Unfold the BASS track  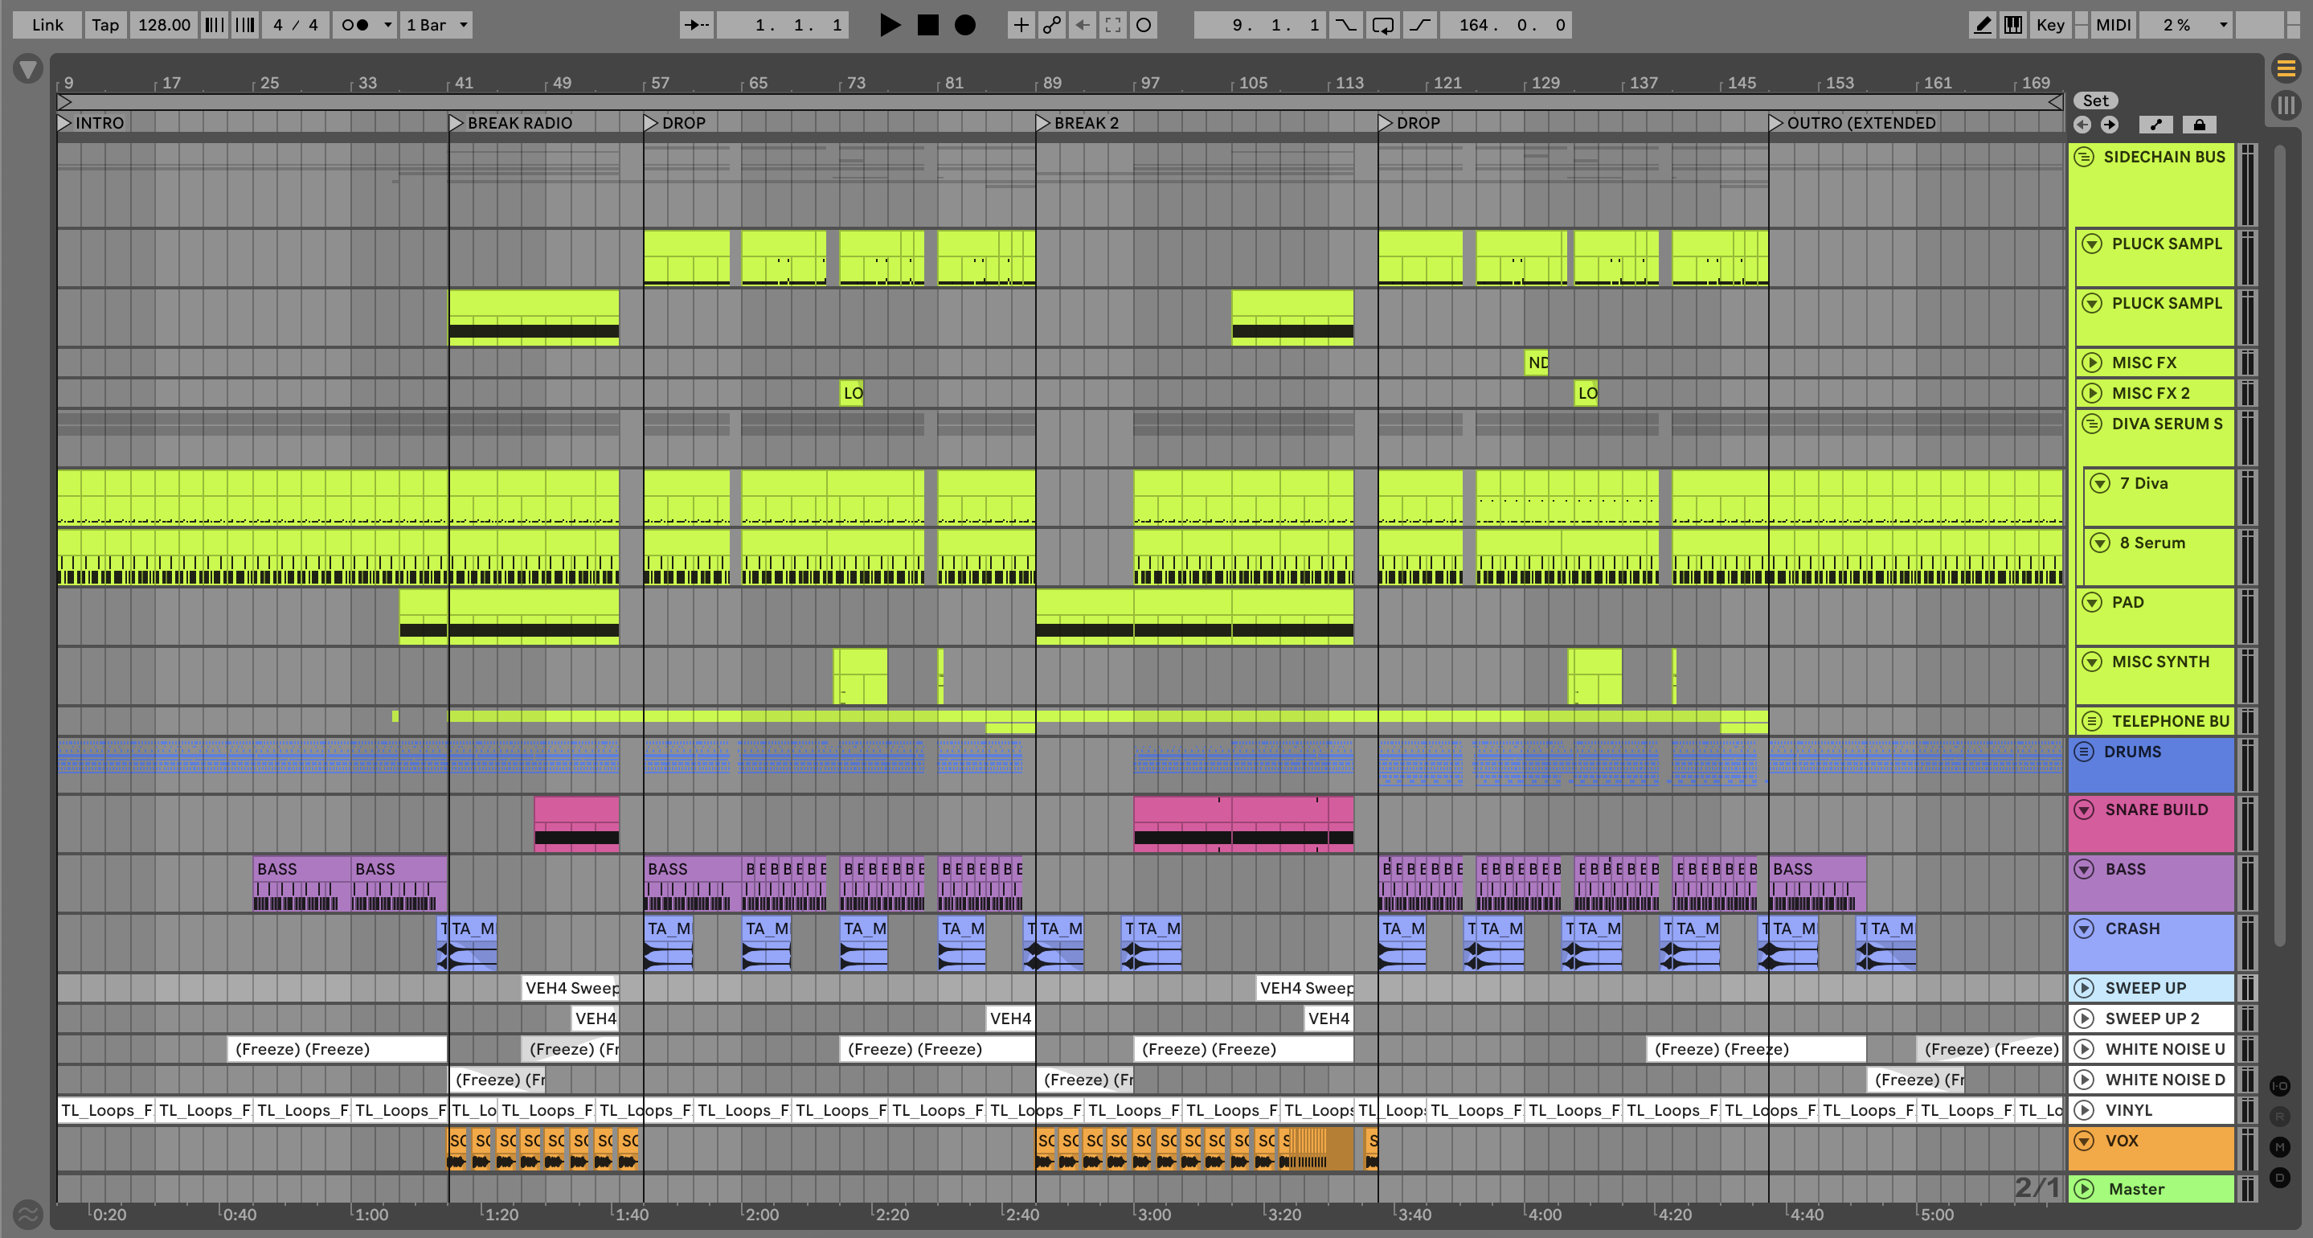tap(2085, 869)
